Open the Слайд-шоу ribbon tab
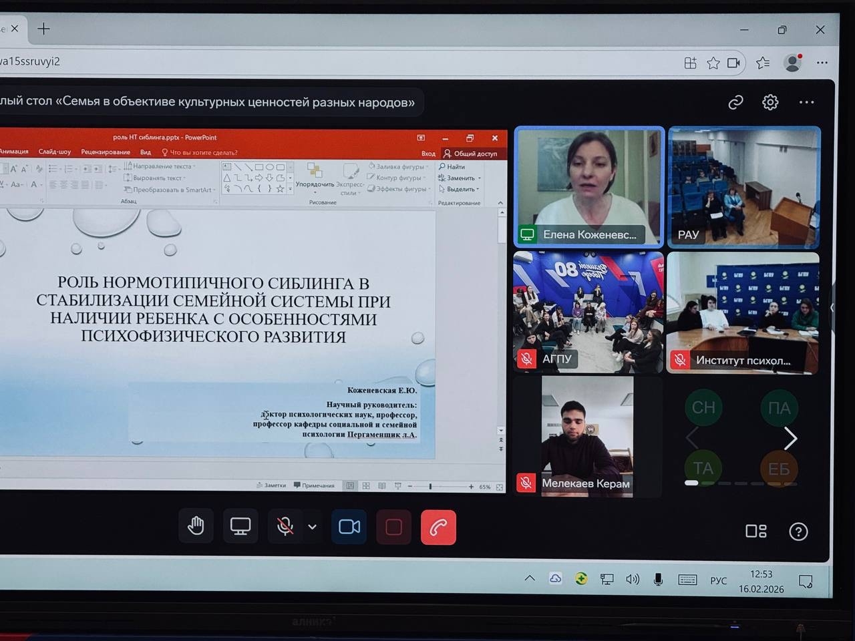 click(55, 152)
